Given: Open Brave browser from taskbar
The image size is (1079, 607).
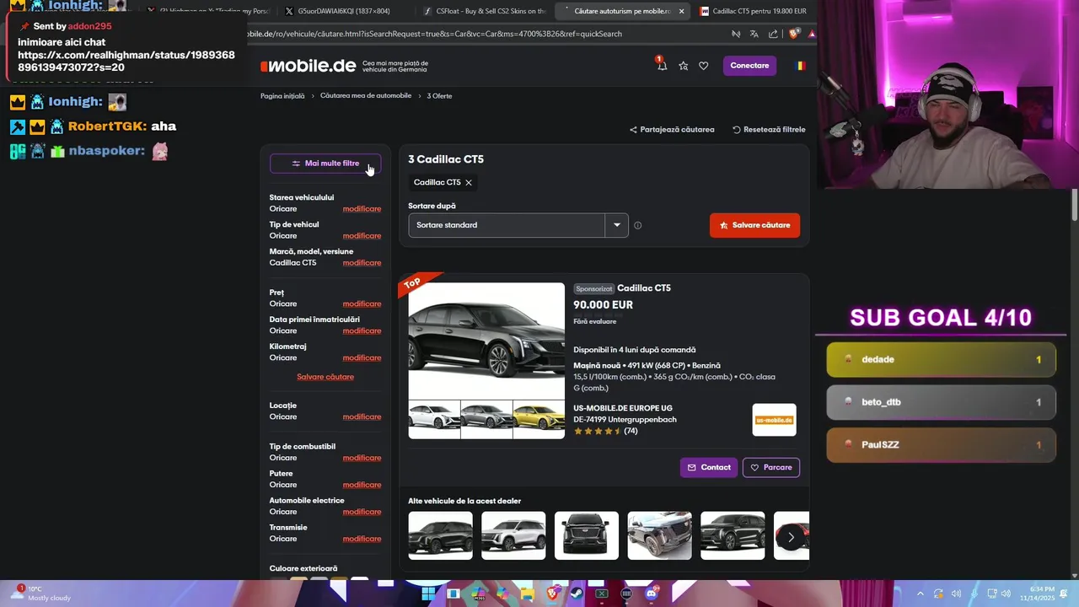Looking at the screenshot, I should (553, 594).
